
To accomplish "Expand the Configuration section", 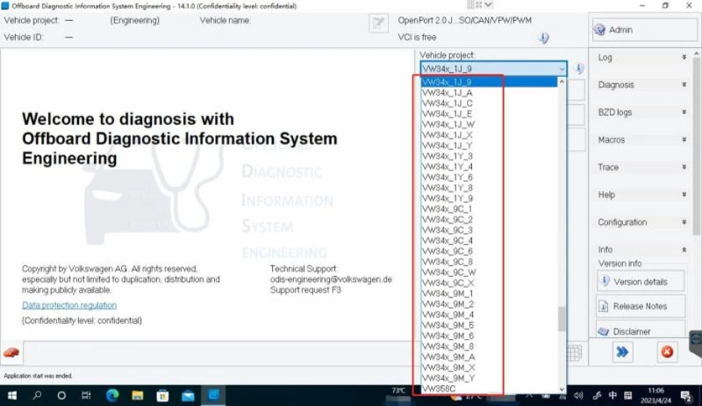I will 642,221.
